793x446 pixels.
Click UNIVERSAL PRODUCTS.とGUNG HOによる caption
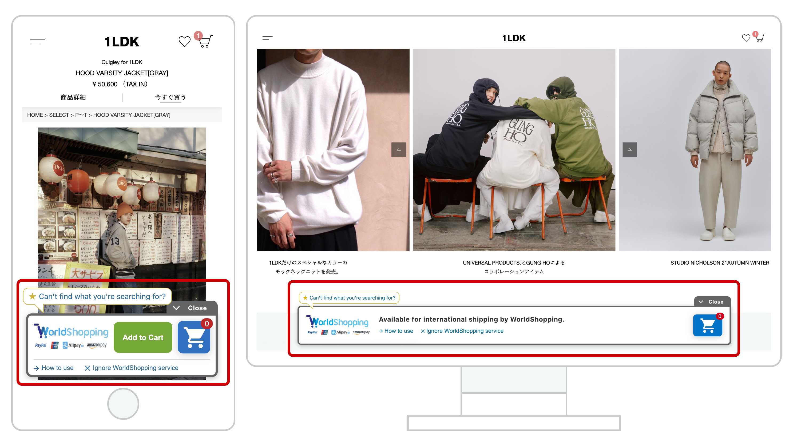click(514, 262)
